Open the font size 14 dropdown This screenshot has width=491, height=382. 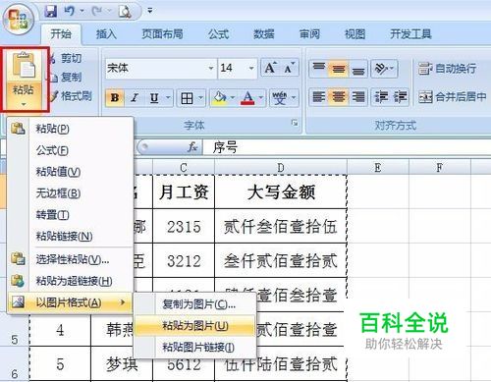click(x=251, y=69)
